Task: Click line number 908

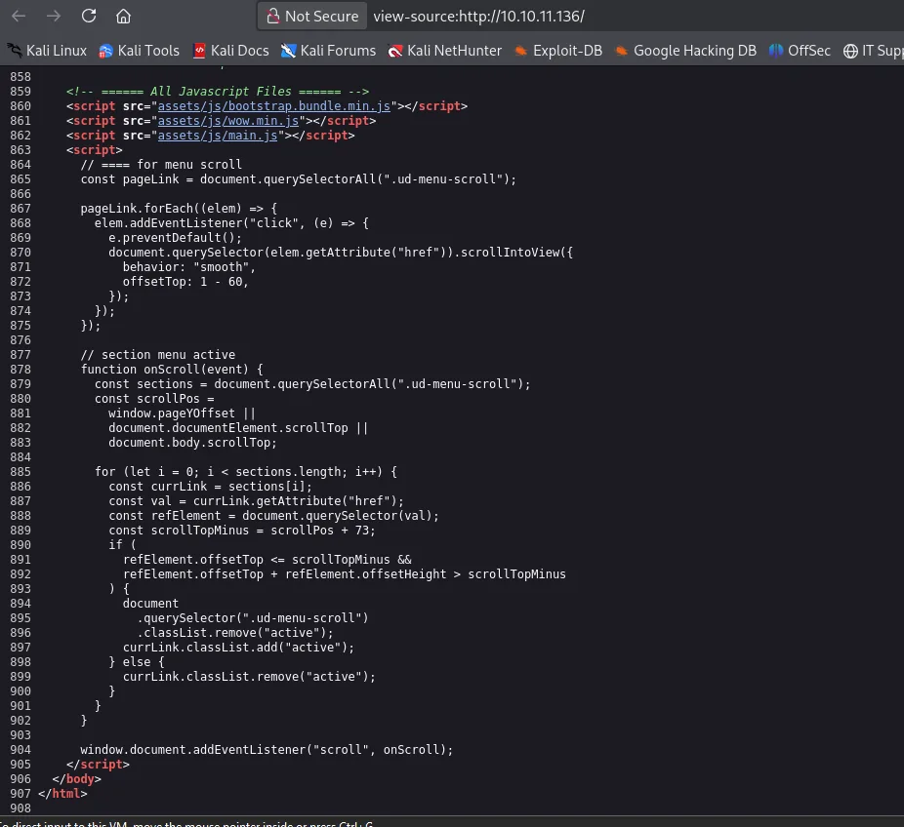Action: [x=21, y=808]
